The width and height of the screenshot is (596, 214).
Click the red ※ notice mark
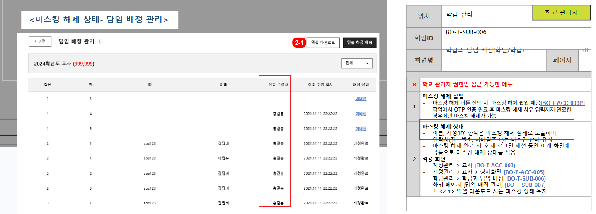(x=413, y=85)
